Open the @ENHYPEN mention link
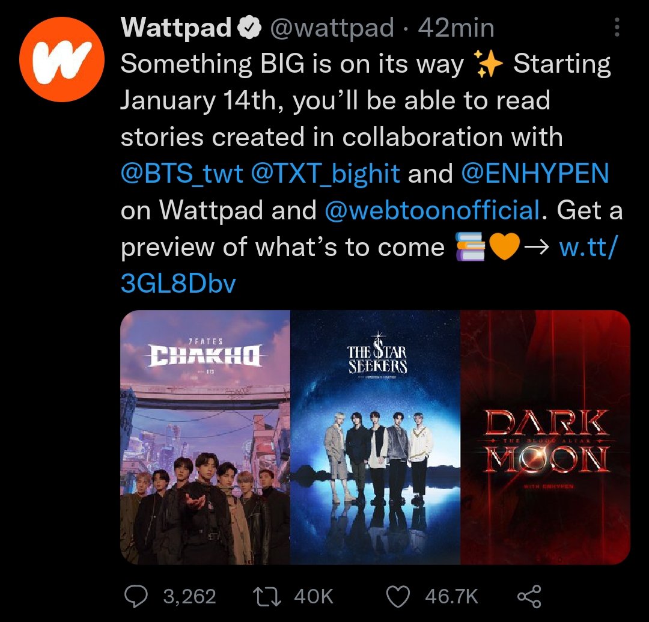Screen dimensions: 649x622 pyautogui.click(x=535, y=174)
